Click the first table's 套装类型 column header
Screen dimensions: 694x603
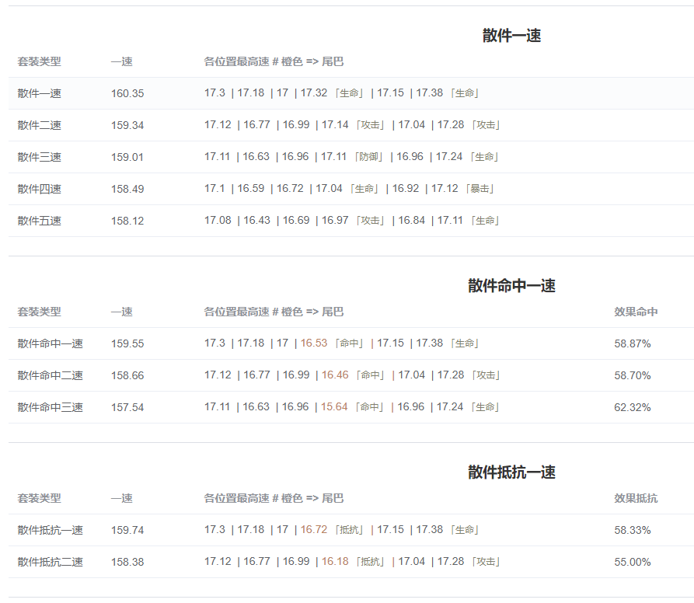point(40,61)
